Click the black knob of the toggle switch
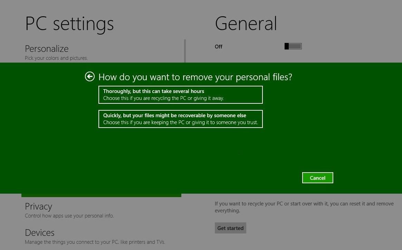Viewport: 402px width, 250px height. click(x=287, y=46)
